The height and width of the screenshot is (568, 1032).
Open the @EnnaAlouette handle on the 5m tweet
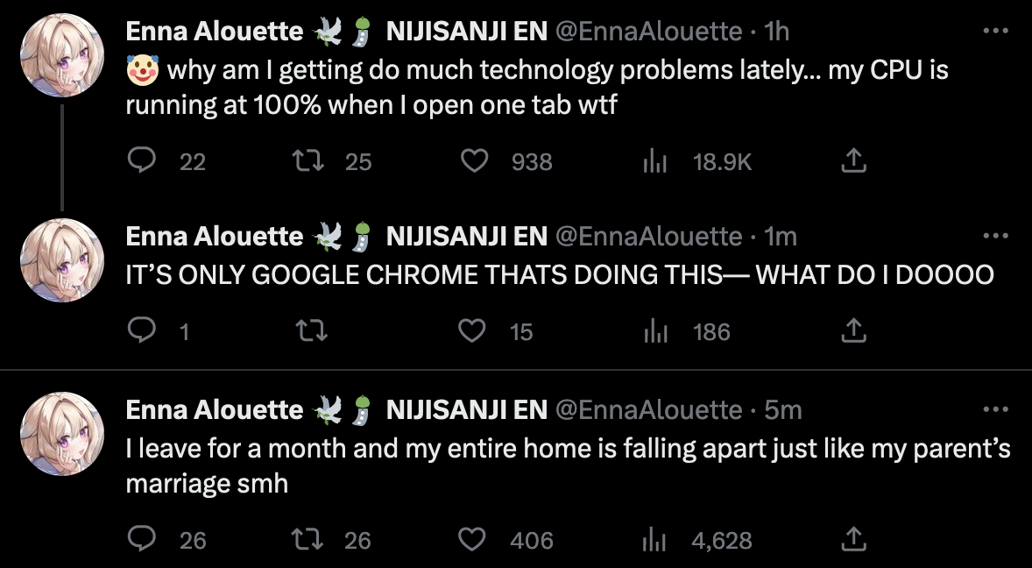click(x=649, y=410)
